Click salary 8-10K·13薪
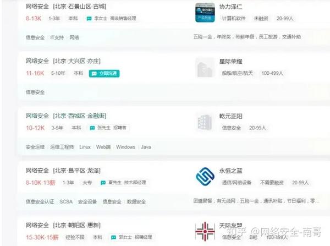The image size is (330, 246). click(40, 183)
